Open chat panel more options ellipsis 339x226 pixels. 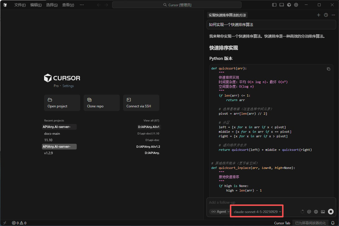[333, 15]
